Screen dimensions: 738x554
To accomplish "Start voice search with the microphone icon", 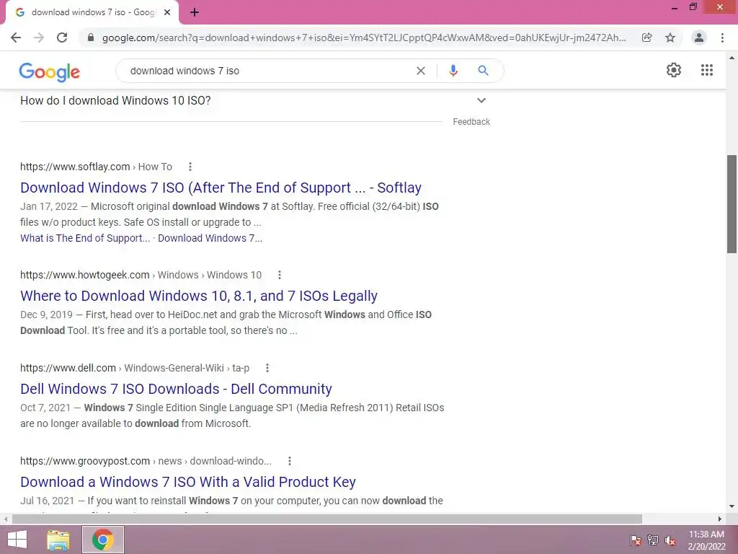I will point(453,71).
